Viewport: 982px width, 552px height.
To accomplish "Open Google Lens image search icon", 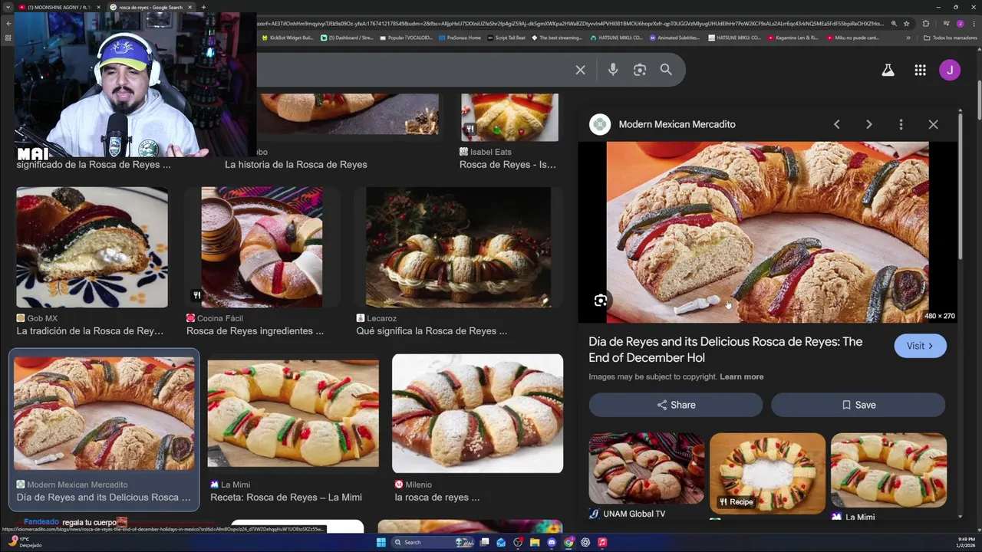I will coord(639,70).
